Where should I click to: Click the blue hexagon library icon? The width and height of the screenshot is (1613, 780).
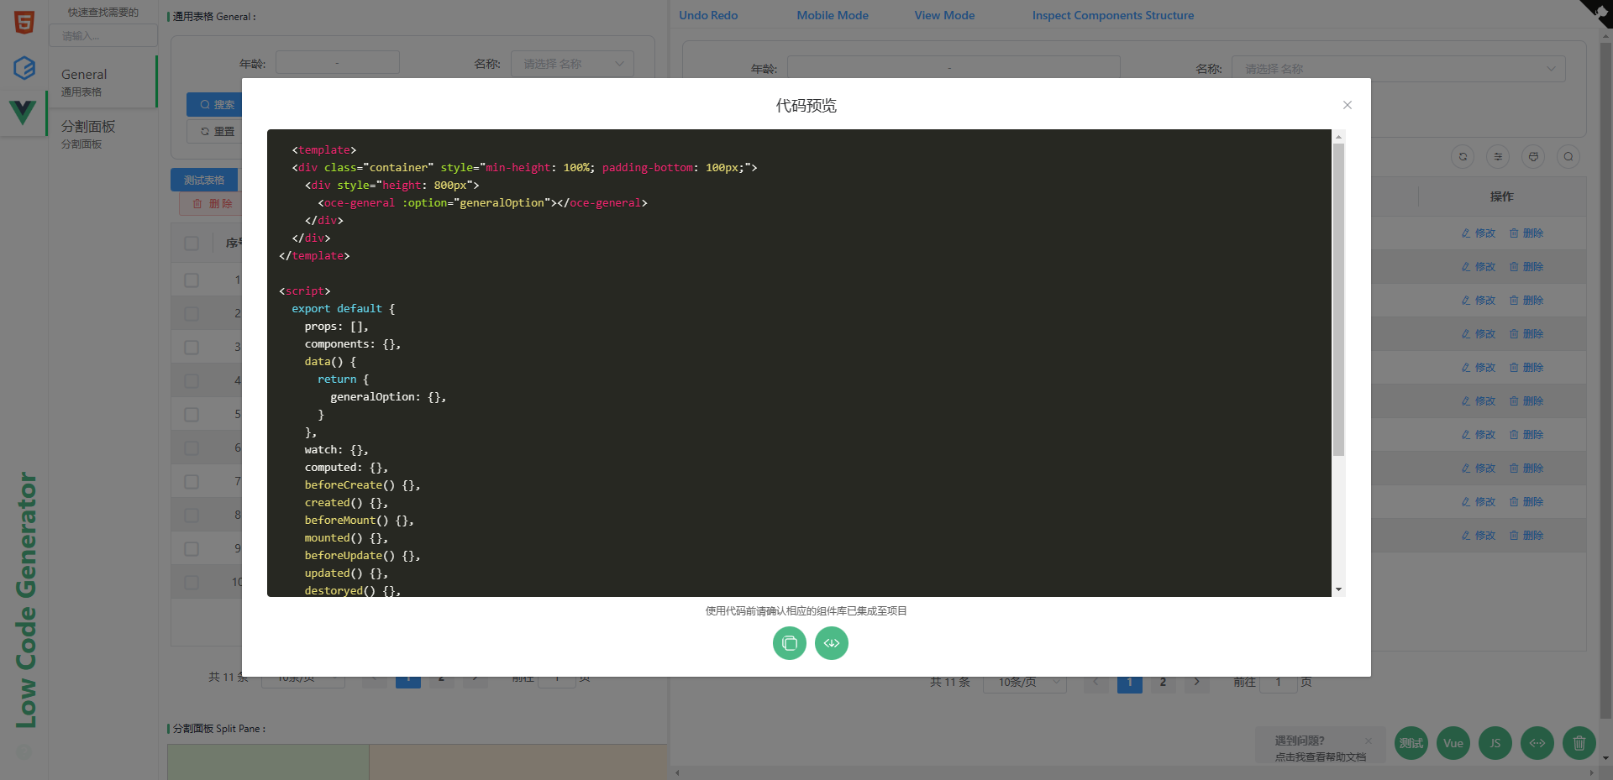click(24, 67)
